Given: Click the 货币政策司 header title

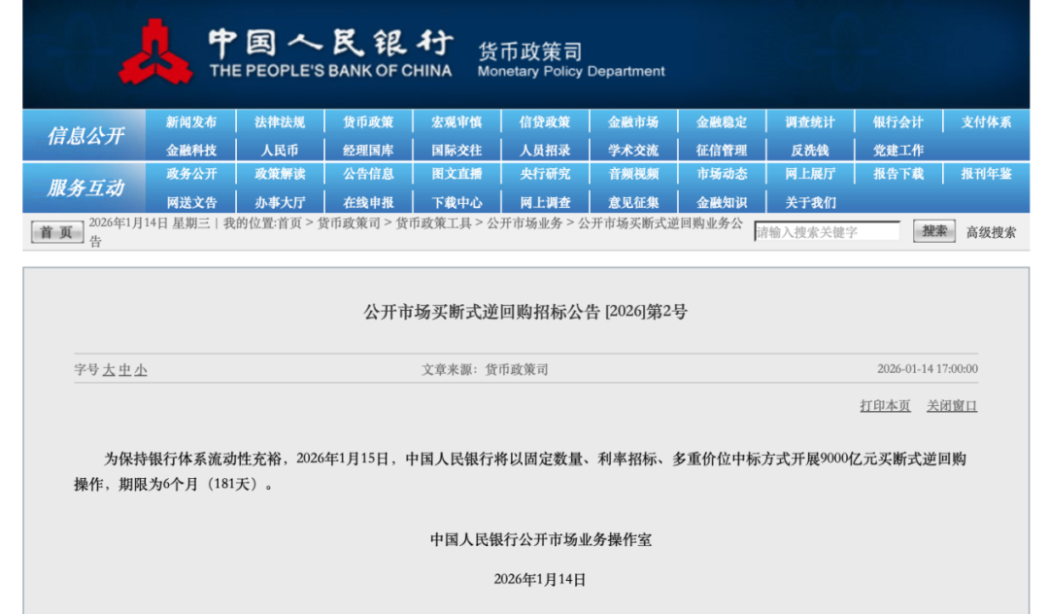Looking at the screenshot, I should pos(530,51).
